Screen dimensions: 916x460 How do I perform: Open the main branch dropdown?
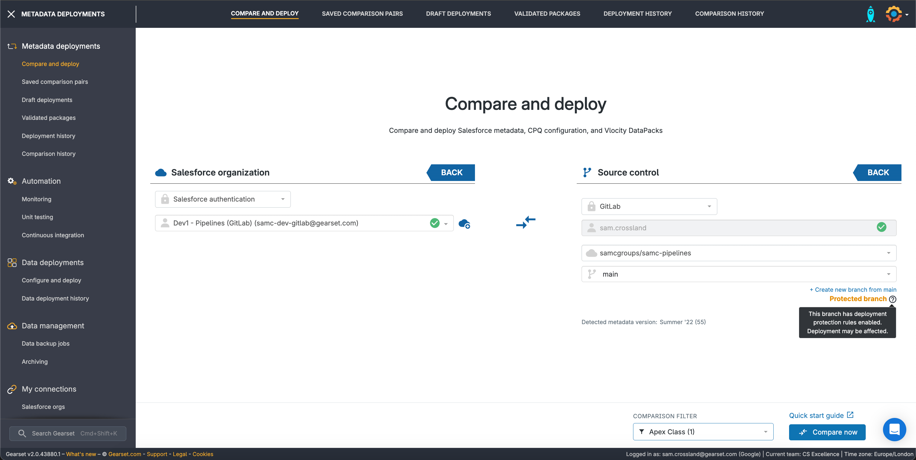[x=738, y=274]
